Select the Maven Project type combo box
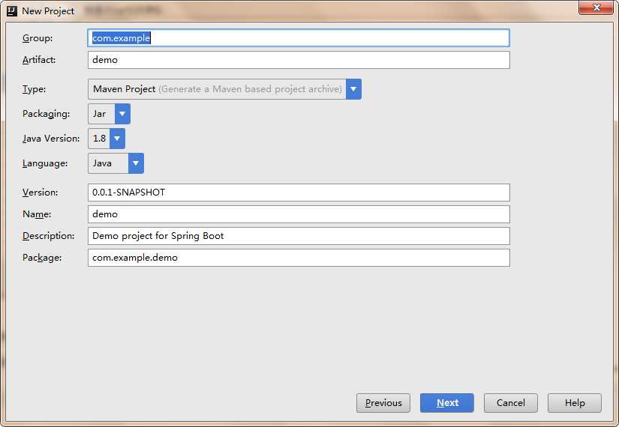 (x=217, y=89)
